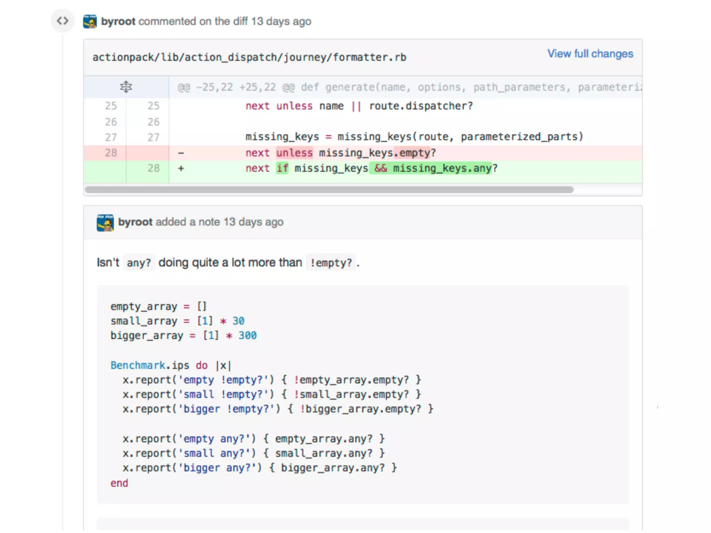This screenshot has height=533, width=711.
Task: Click the horizontal scrollbar under the diff
Action: coord(329,190)
